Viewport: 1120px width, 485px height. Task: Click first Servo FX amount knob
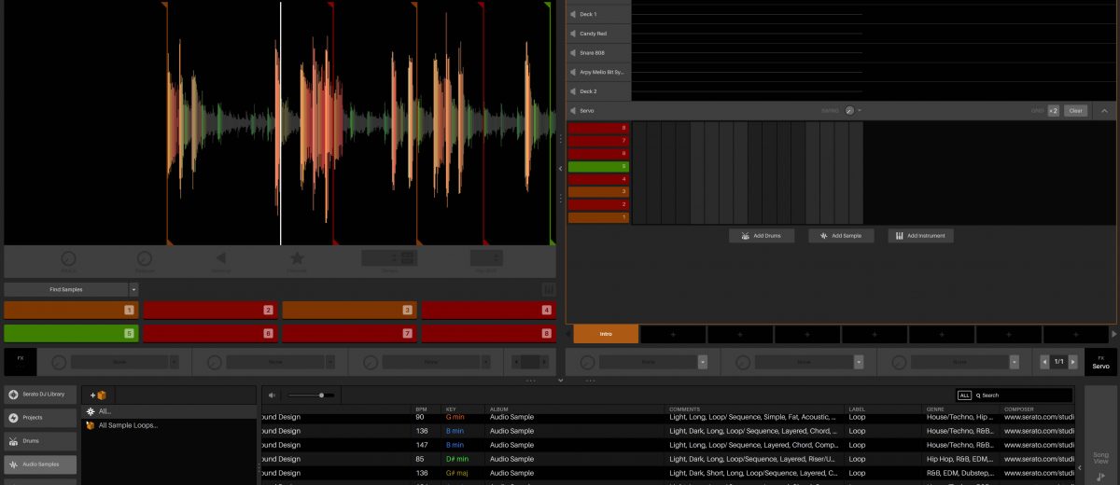pos(587,362)
